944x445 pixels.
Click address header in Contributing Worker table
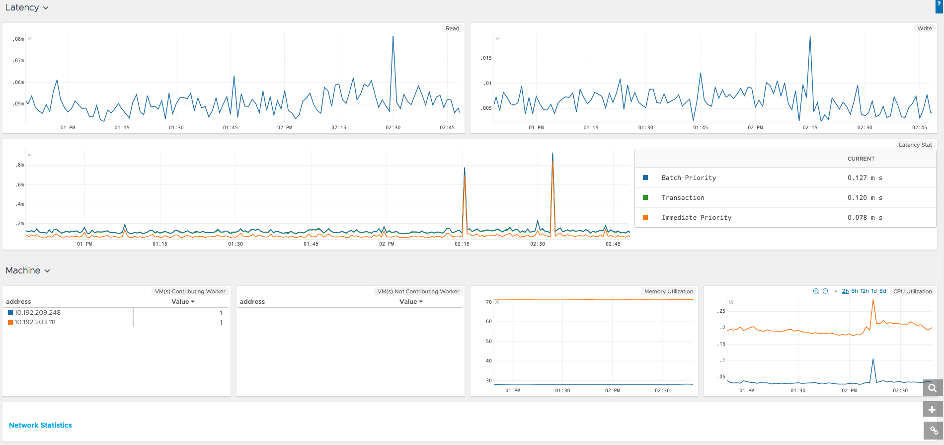18,302
